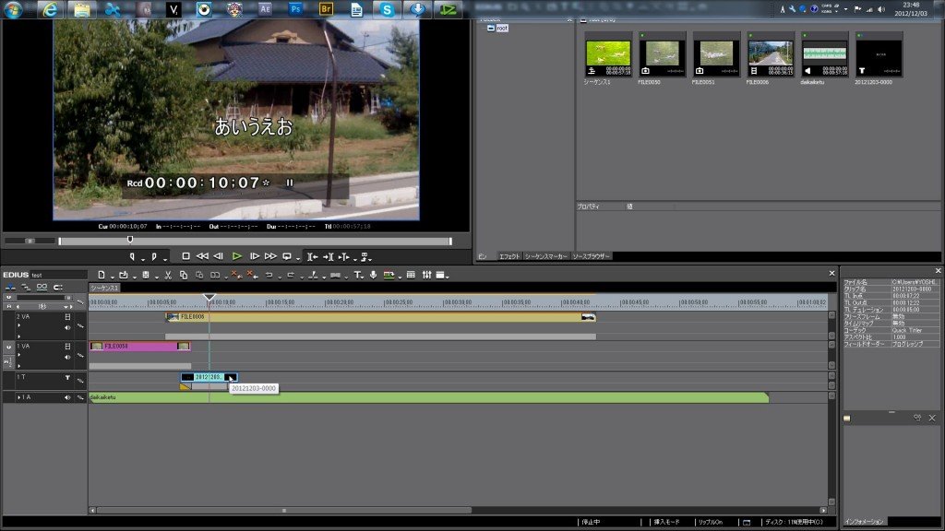Click the loop playback icon
Screen dimensions: 945x531
click(x=288, y=256)
